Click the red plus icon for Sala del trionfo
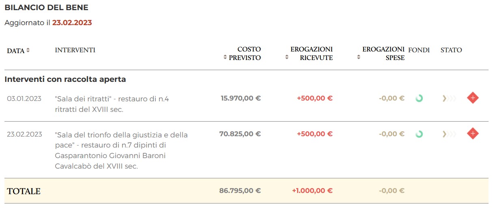 click(472, 133)
